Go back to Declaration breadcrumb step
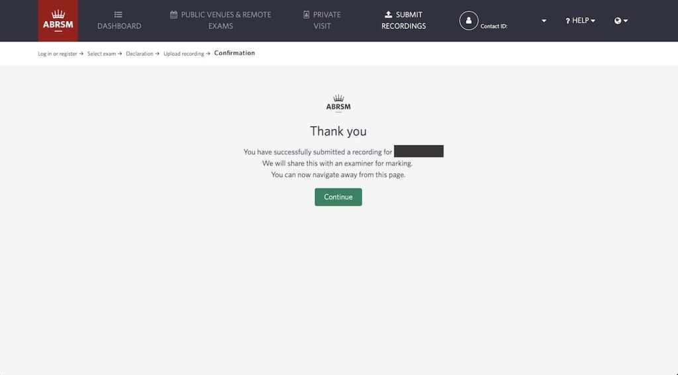The height and width of the screenshot is (375, 678). [140, 54]
